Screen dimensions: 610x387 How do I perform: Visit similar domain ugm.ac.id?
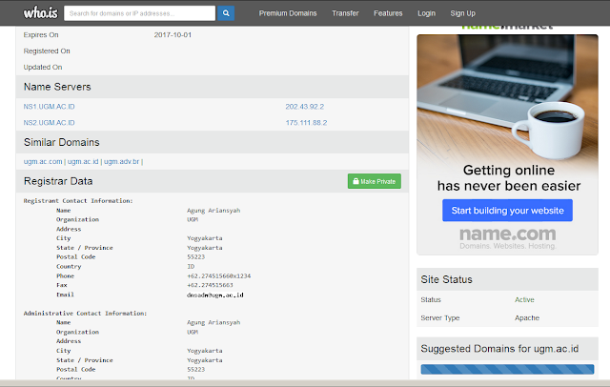pos(83,161)
